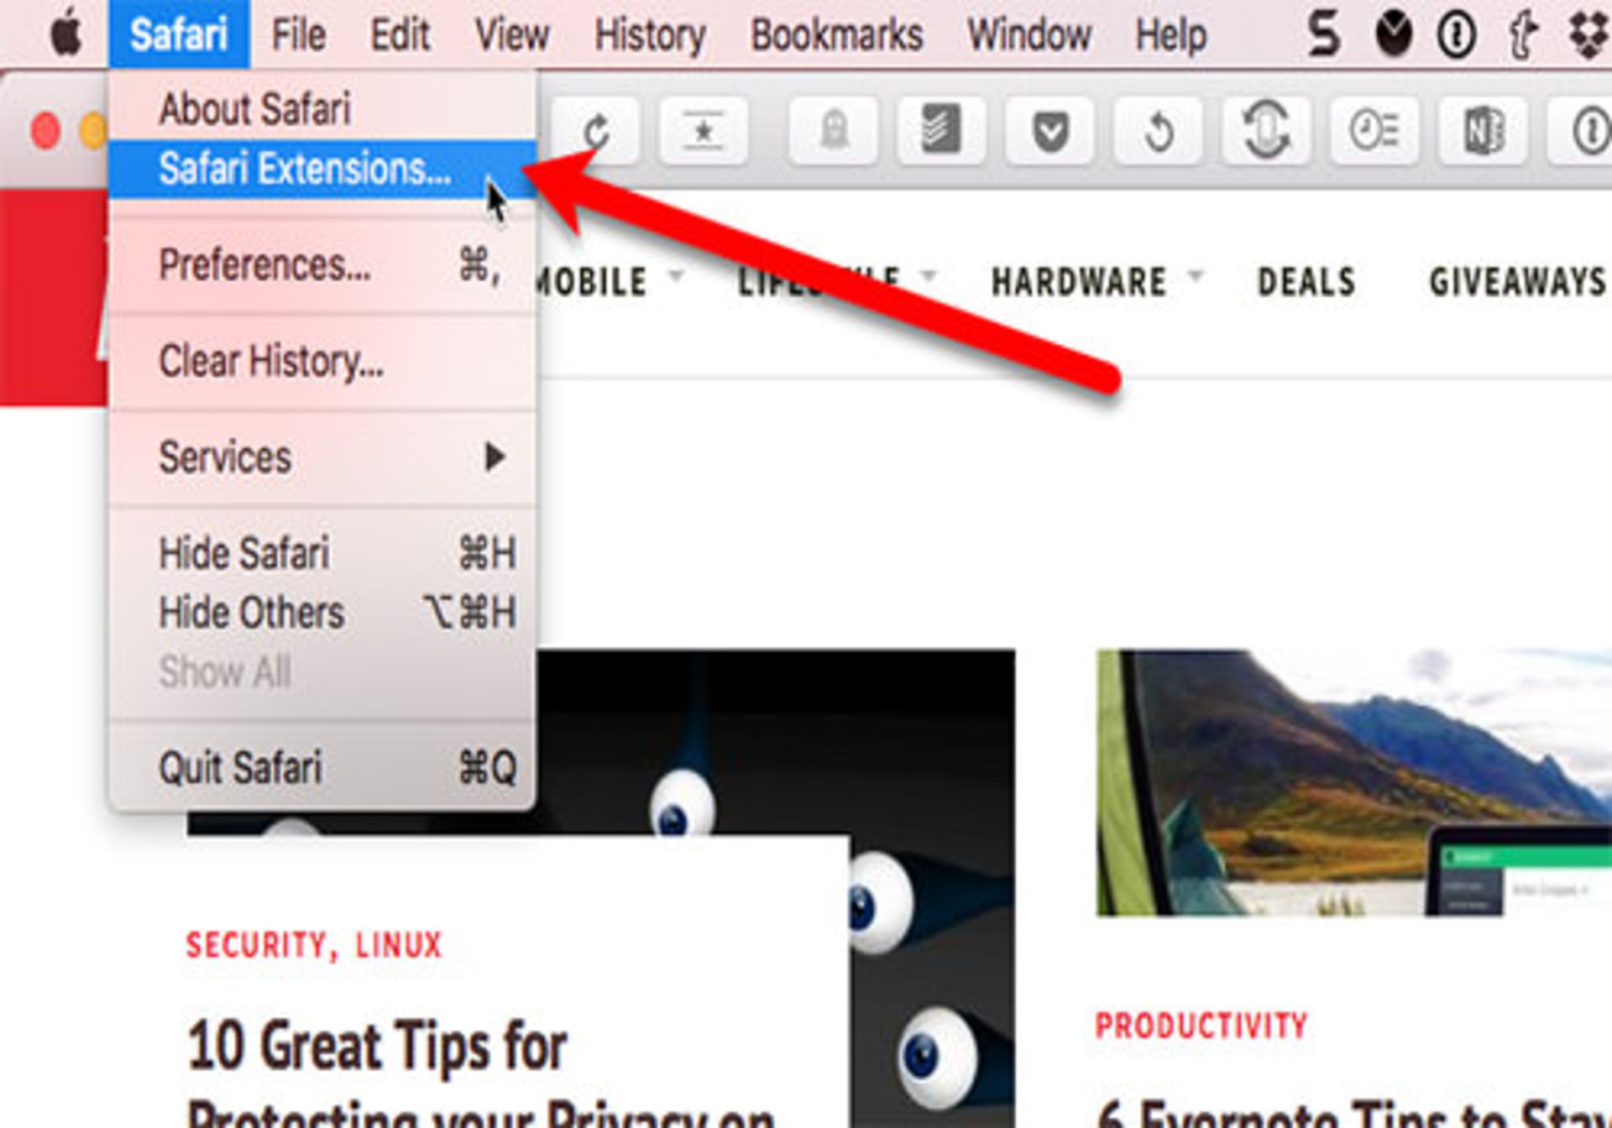
Task: Open the '10 Great Tips for' article headline
Action: tap(377, 1046)
